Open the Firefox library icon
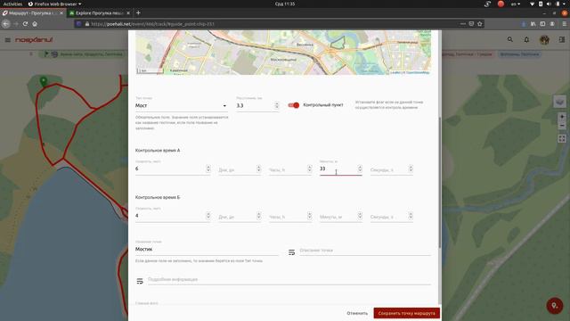The image size is (570, 321). tap(533, 24)
